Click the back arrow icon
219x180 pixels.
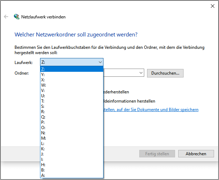click(6, 17)
